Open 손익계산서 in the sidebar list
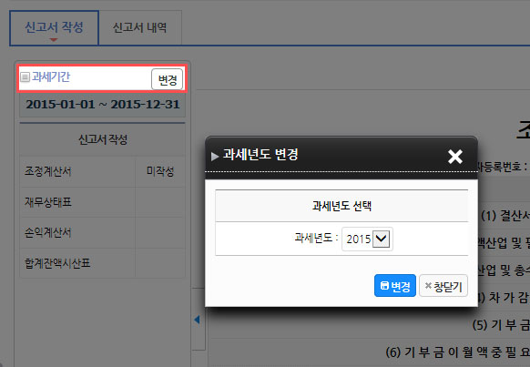 pos(47,232)
